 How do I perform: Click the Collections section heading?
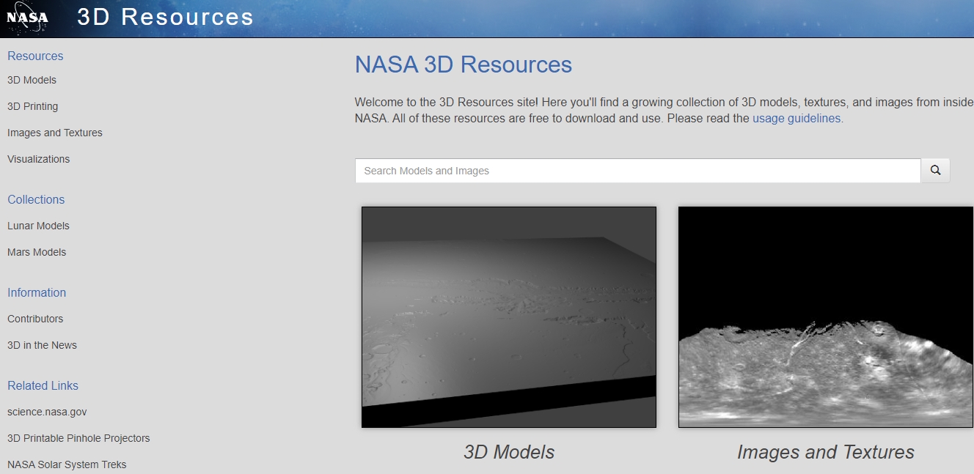pos(36,199)
